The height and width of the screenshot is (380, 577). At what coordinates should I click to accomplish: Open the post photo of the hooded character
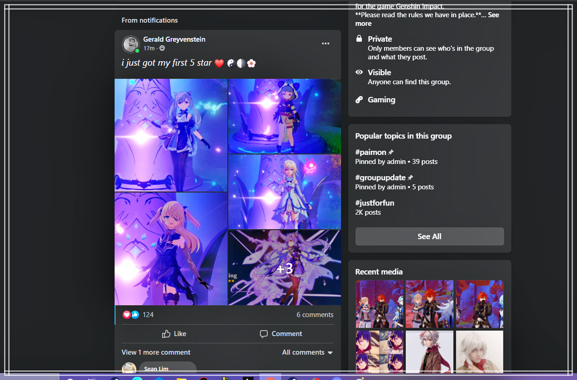[x=285, y=116]
